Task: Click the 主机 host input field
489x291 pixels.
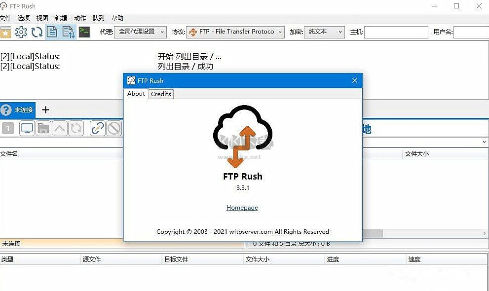Action: [x=396, y=32]
